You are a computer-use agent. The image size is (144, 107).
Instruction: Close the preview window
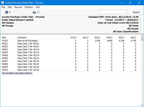coord(139,3)
